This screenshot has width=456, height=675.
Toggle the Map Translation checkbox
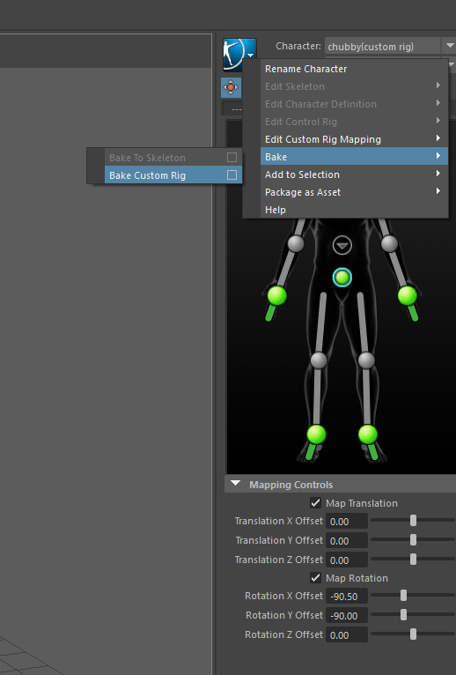(x=315, y=503)
